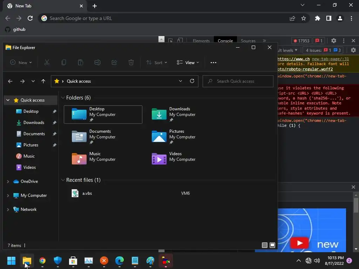359x269 pixels.
Task: Open the See more ellipsis menu in File Explorer
Action: click(x=214, y=62)
